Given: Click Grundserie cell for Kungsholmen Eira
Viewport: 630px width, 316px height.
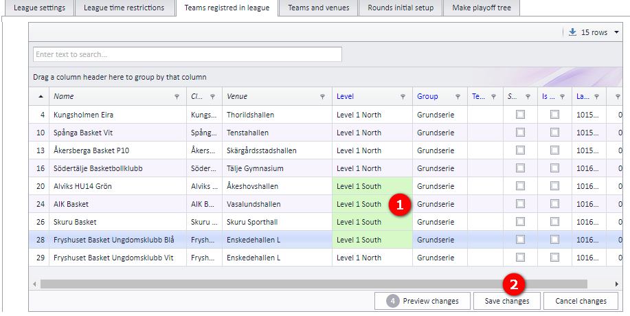Looking at the screenshot, I should [440, 115].
